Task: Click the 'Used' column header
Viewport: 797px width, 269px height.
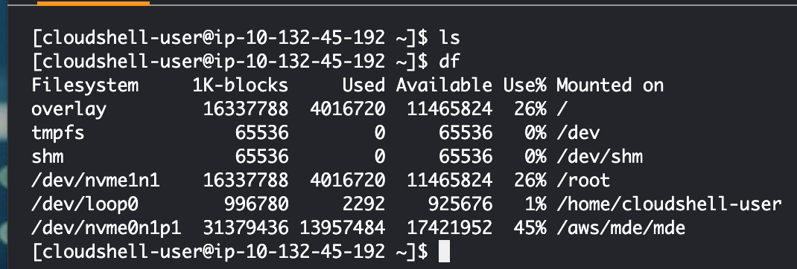Action: pos(363,85)
